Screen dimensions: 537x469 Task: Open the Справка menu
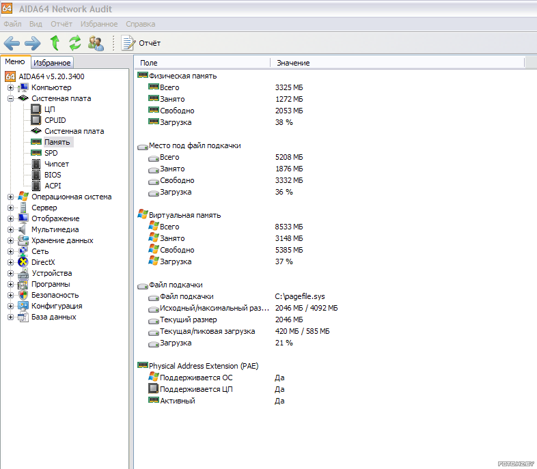(x=141, y=24)
